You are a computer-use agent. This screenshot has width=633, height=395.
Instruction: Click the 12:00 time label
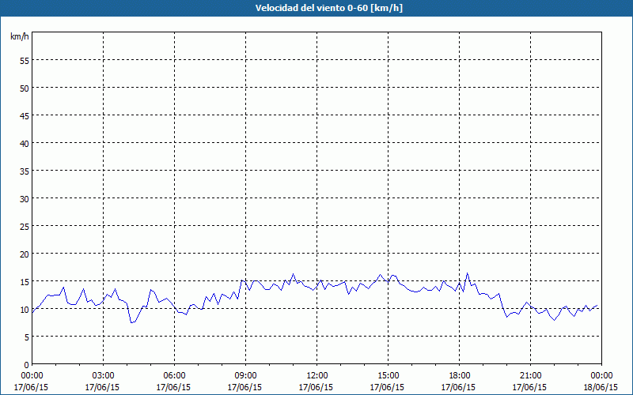point(317,376)
